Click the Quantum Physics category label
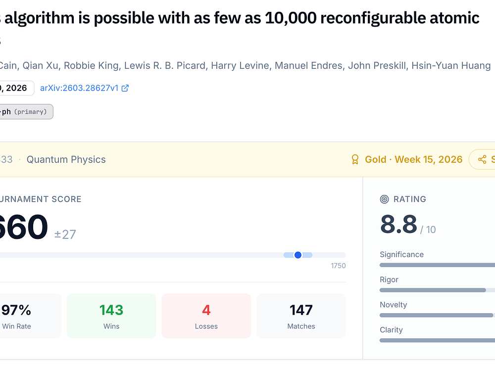Viewport: 495px width, 371px height. tap(66, 159)
